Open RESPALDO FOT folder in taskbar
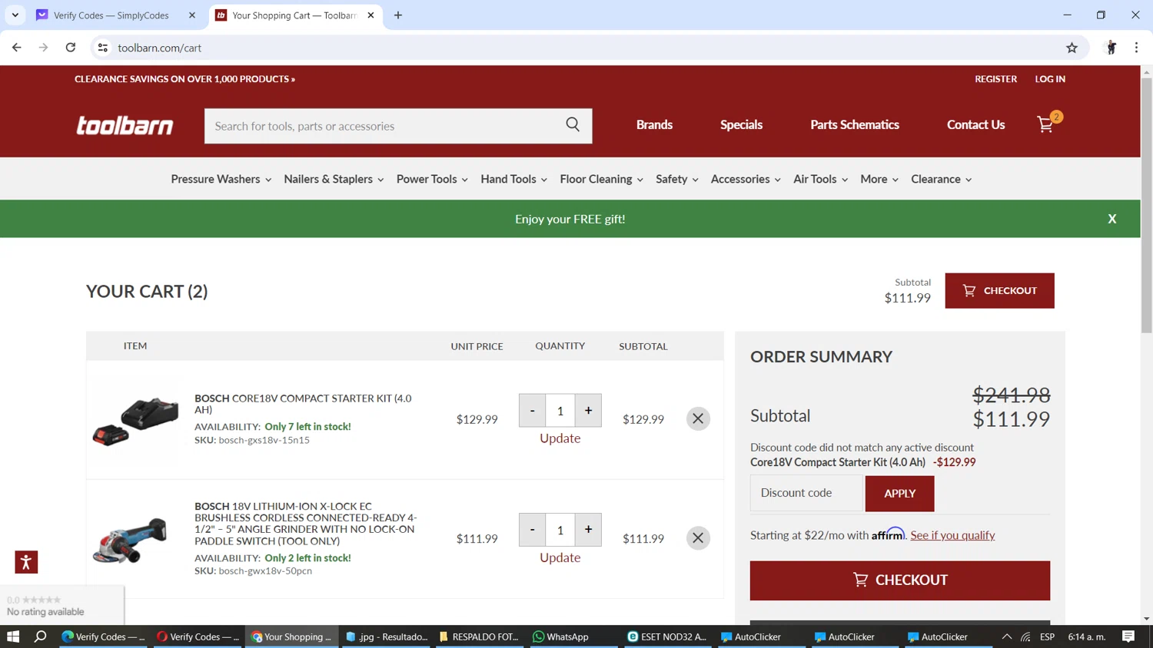This screenshot has width=1153, height=648. pyautogui.click(x=478, y=636)
